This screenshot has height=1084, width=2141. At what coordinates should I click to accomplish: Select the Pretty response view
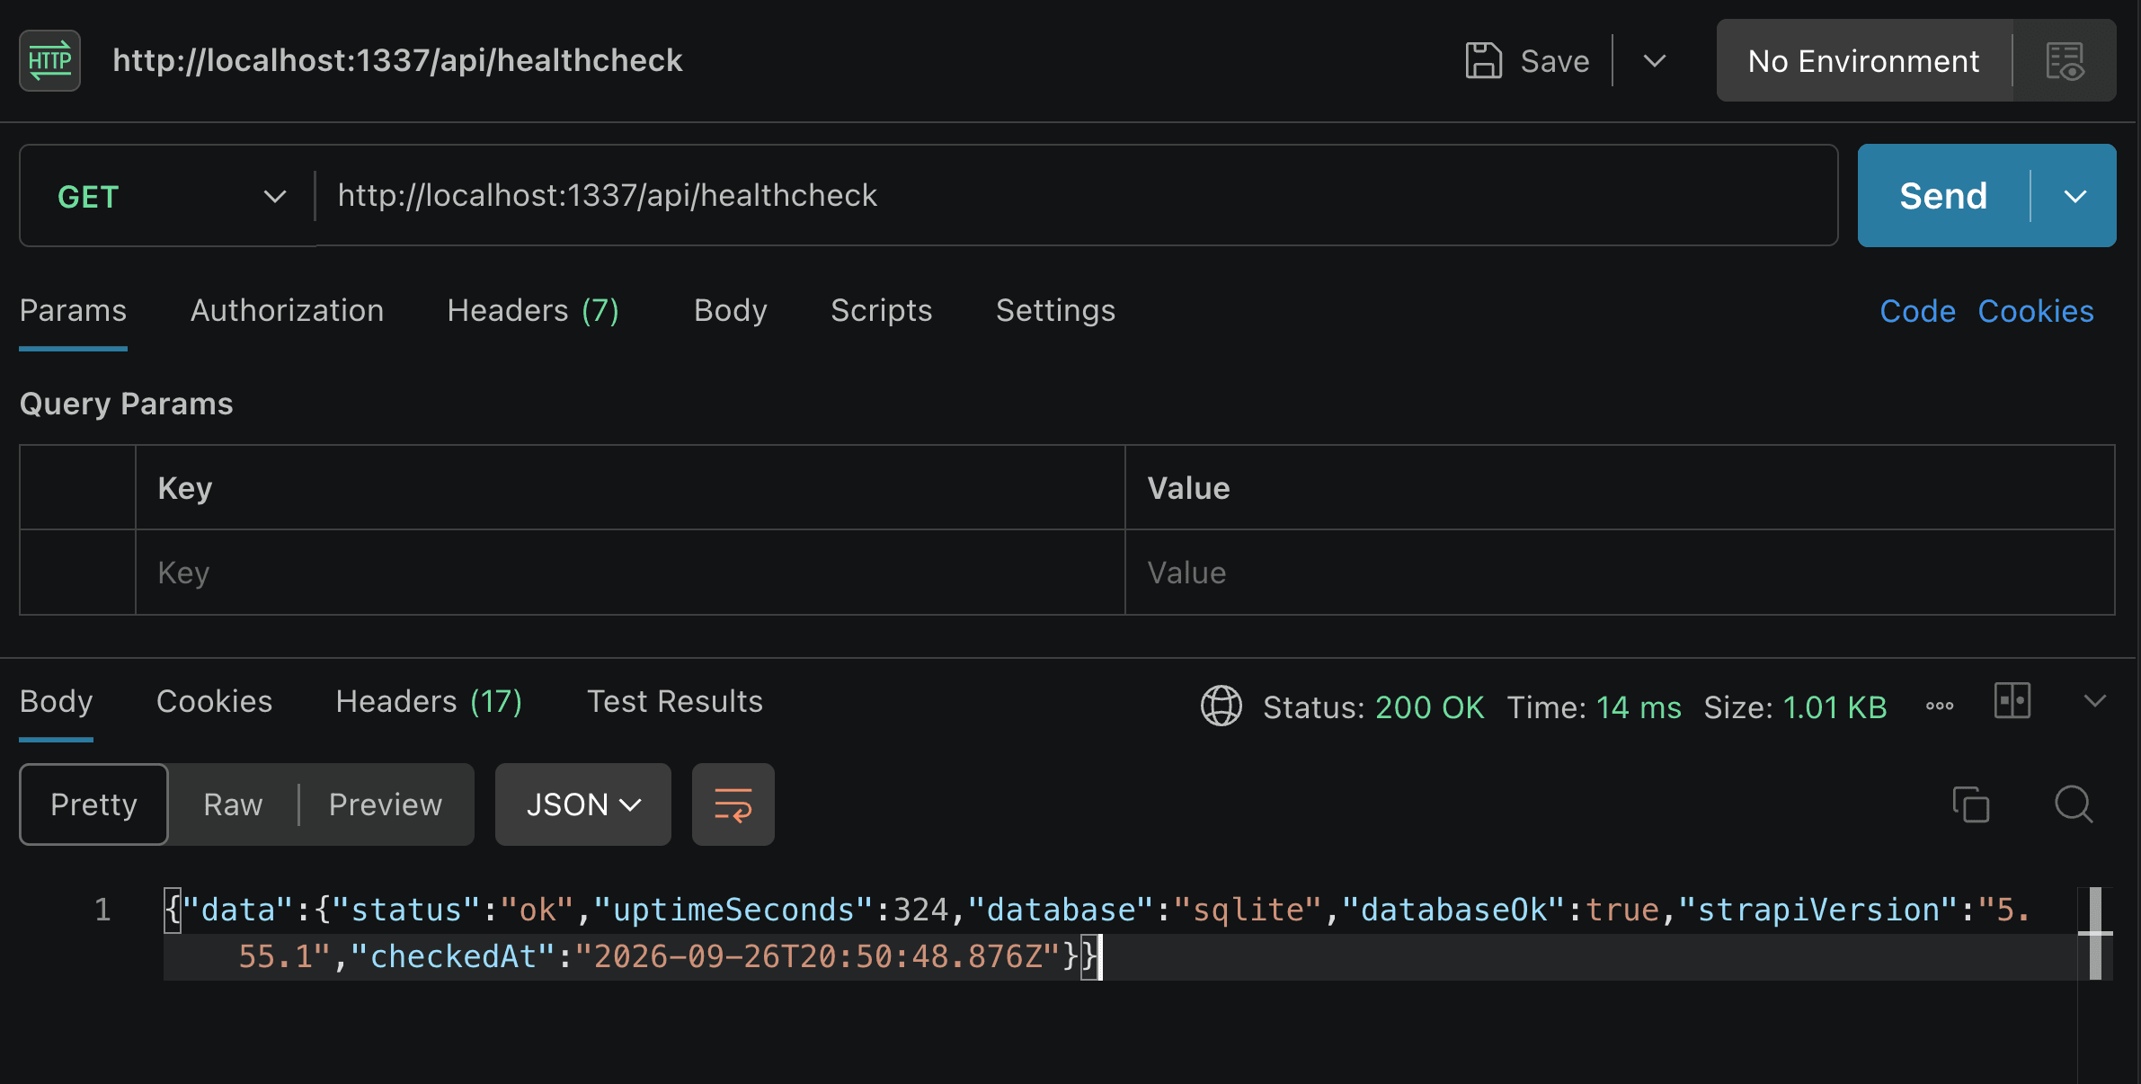[x=93, y=804]
